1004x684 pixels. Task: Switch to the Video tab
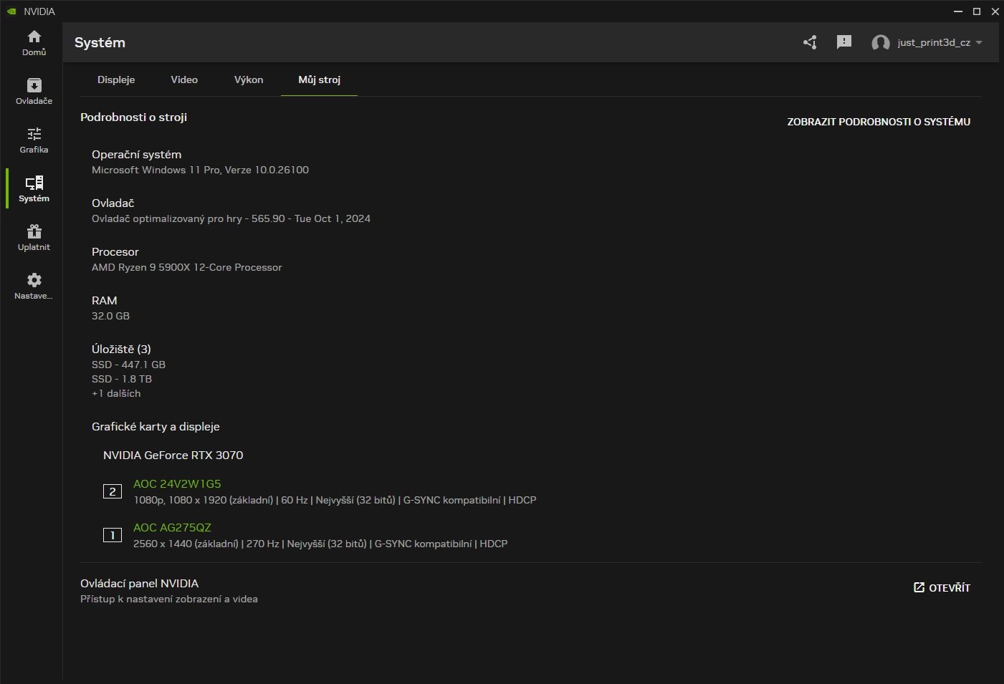pyautogui.click(x=184, y=80)
